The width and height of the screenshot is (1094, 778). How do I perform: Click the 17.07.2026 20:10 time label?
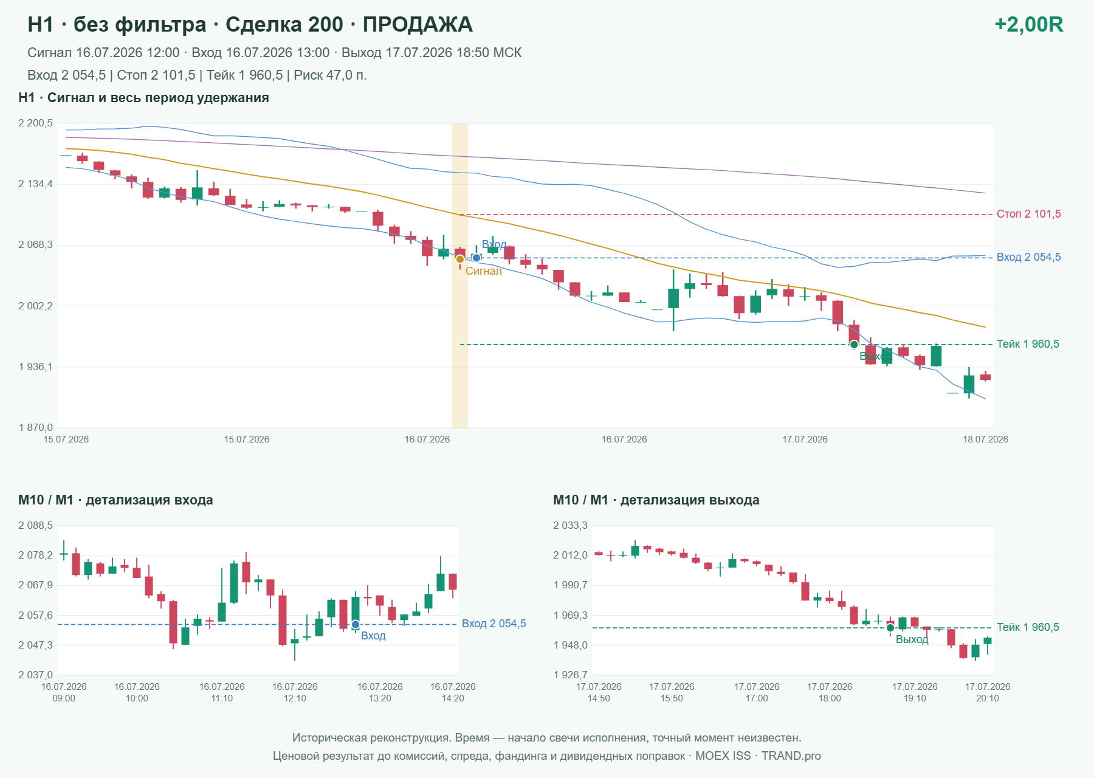click(x=988, y=692)
